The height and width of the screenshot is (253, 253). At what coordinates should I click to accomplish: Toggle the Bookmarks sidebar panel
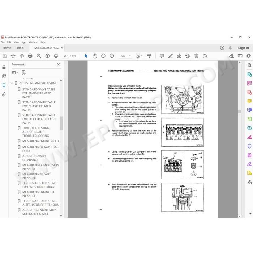tap(4, 85)
